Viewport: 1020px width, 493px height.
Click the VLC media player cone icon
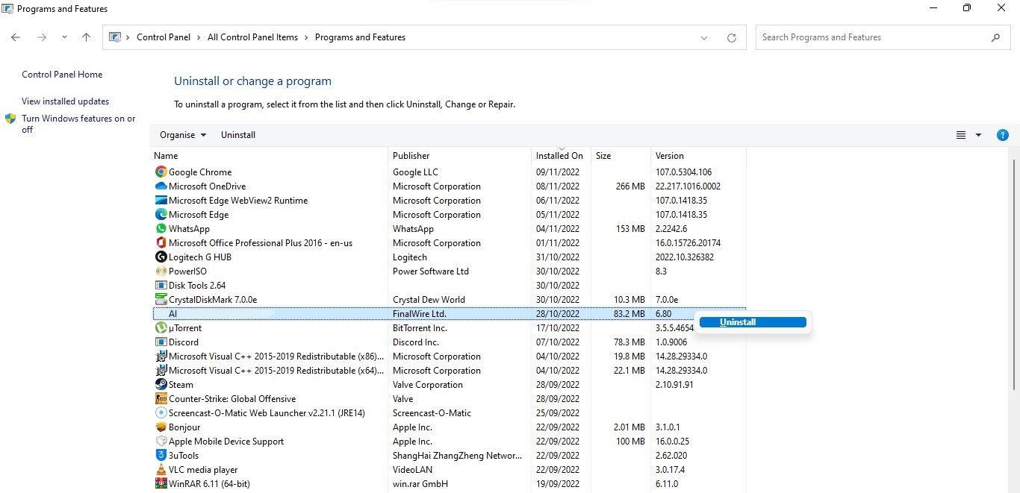pyautogui.click(x=160, y=469)
